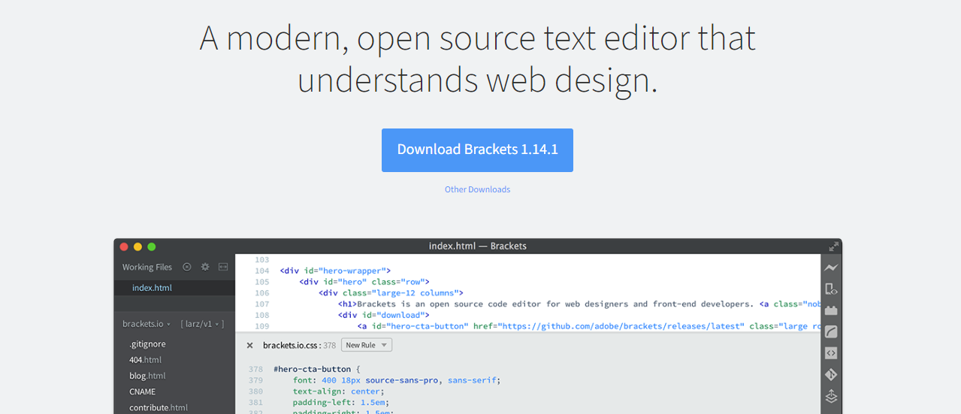Viewport: 961px width, 414px height.
Task: Open the larz/v1 branch dropdown
Action: pos(202,324)
